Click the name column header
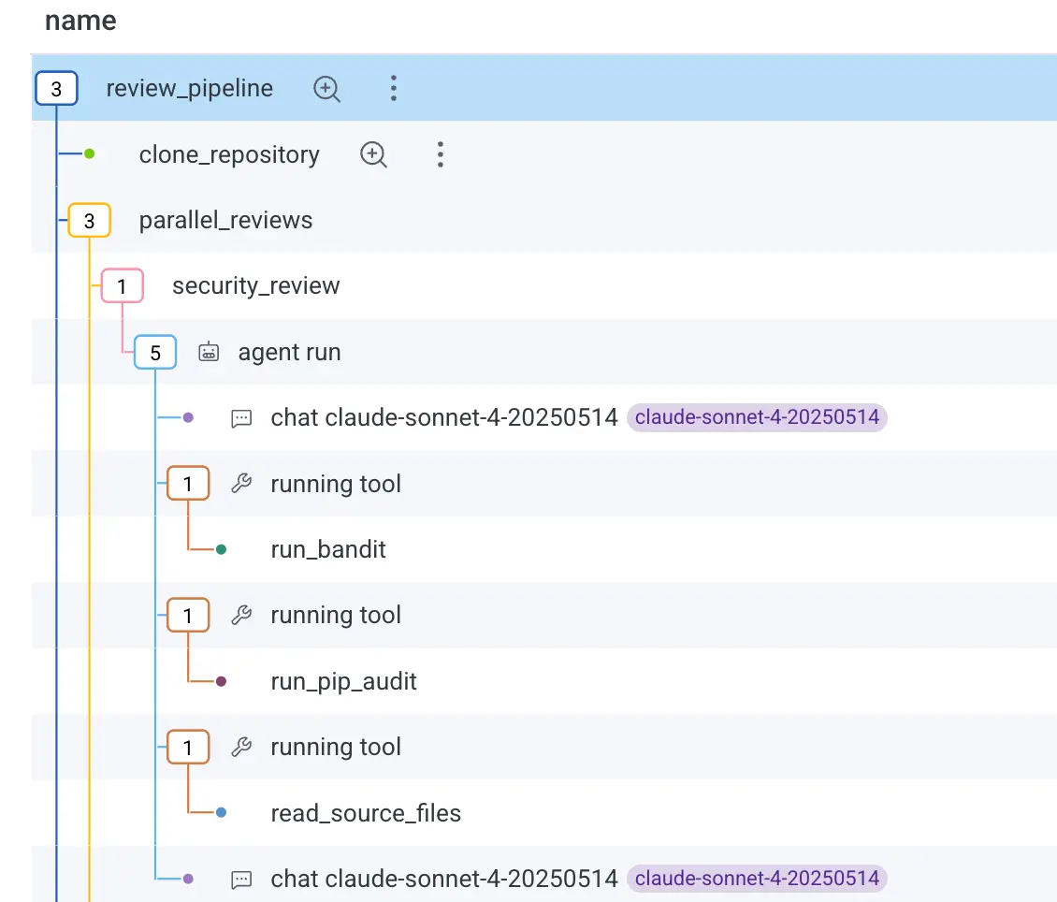 [80, 21]
